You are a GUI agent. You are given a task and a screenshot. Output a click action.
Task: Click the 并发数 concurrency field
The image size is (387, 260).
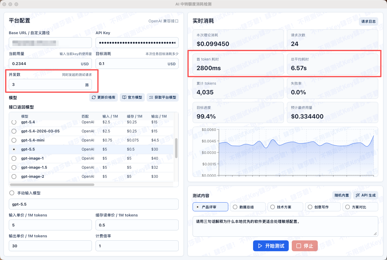50,85
